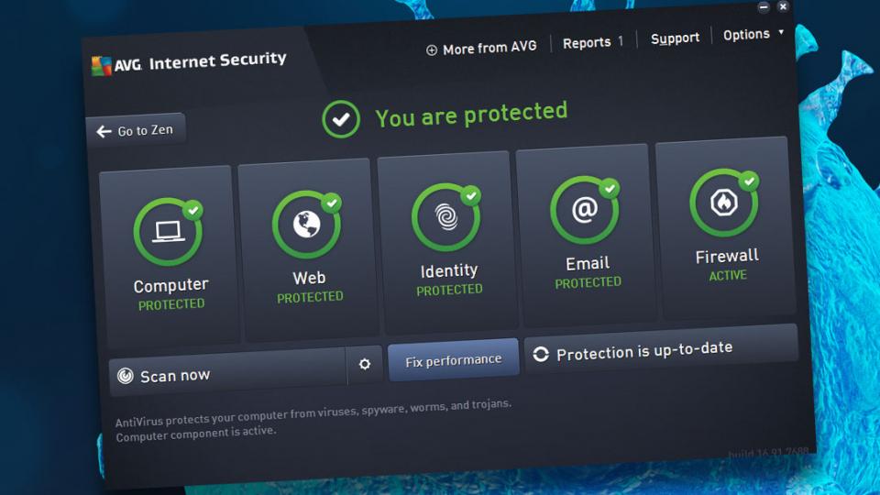Open the Firewall flame icon
The width and height of the screenshot is (880, 495).
pos(724,203)
